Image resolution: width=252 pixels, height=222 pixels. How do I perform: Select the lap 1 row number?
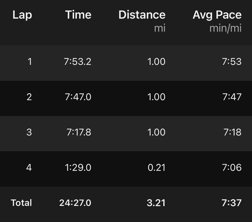click(30, 61)
